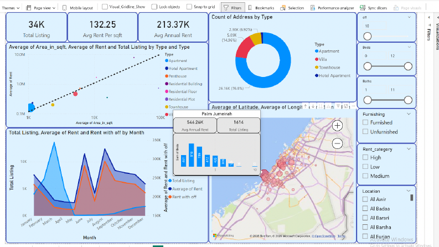Select Townhouse in donut chart legend
439x247 pixels.
tap(328, 68)
